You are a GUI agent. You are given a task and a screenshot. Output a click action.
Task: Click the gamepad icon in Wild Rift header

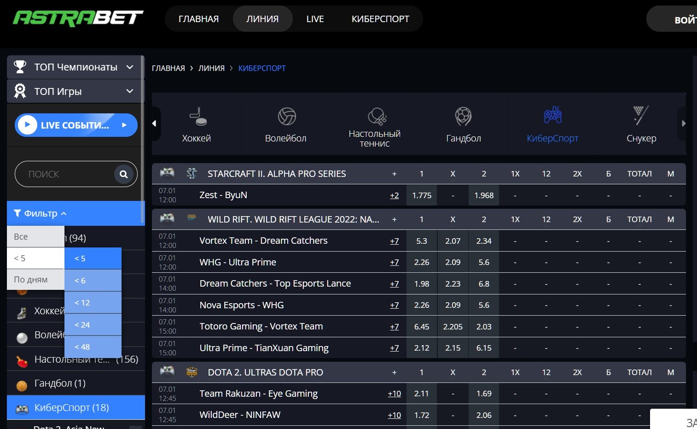[167, 218]
